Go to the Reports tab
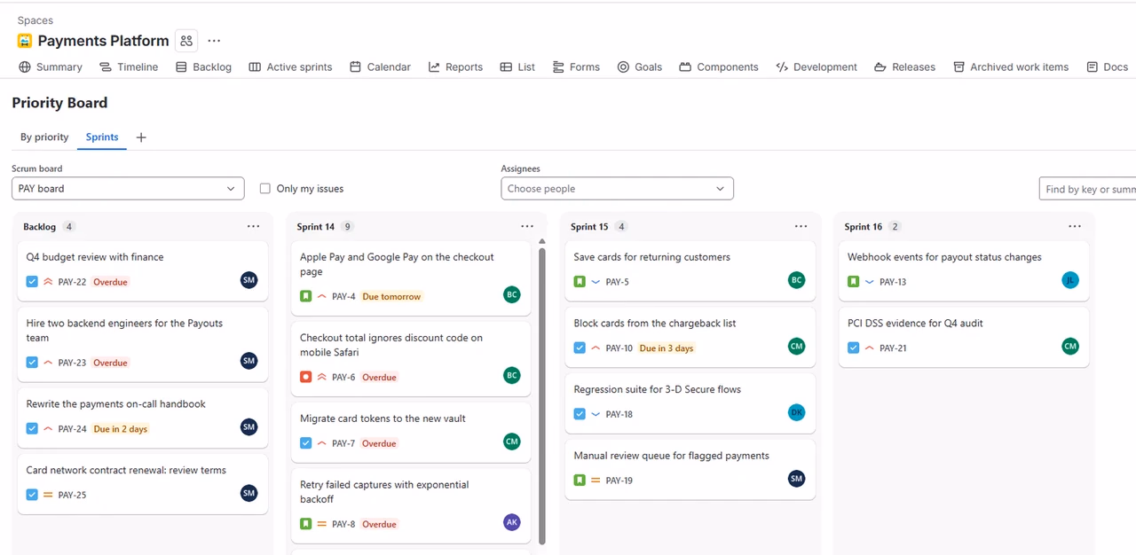 point(455,66)
